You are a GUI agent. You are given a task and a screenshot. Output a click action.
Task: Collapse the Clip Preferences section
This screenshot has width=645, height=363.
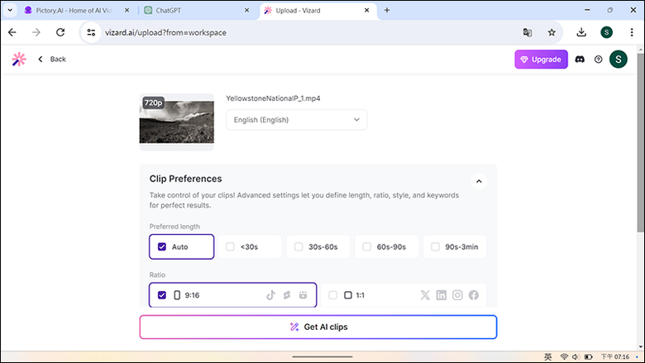479,181
